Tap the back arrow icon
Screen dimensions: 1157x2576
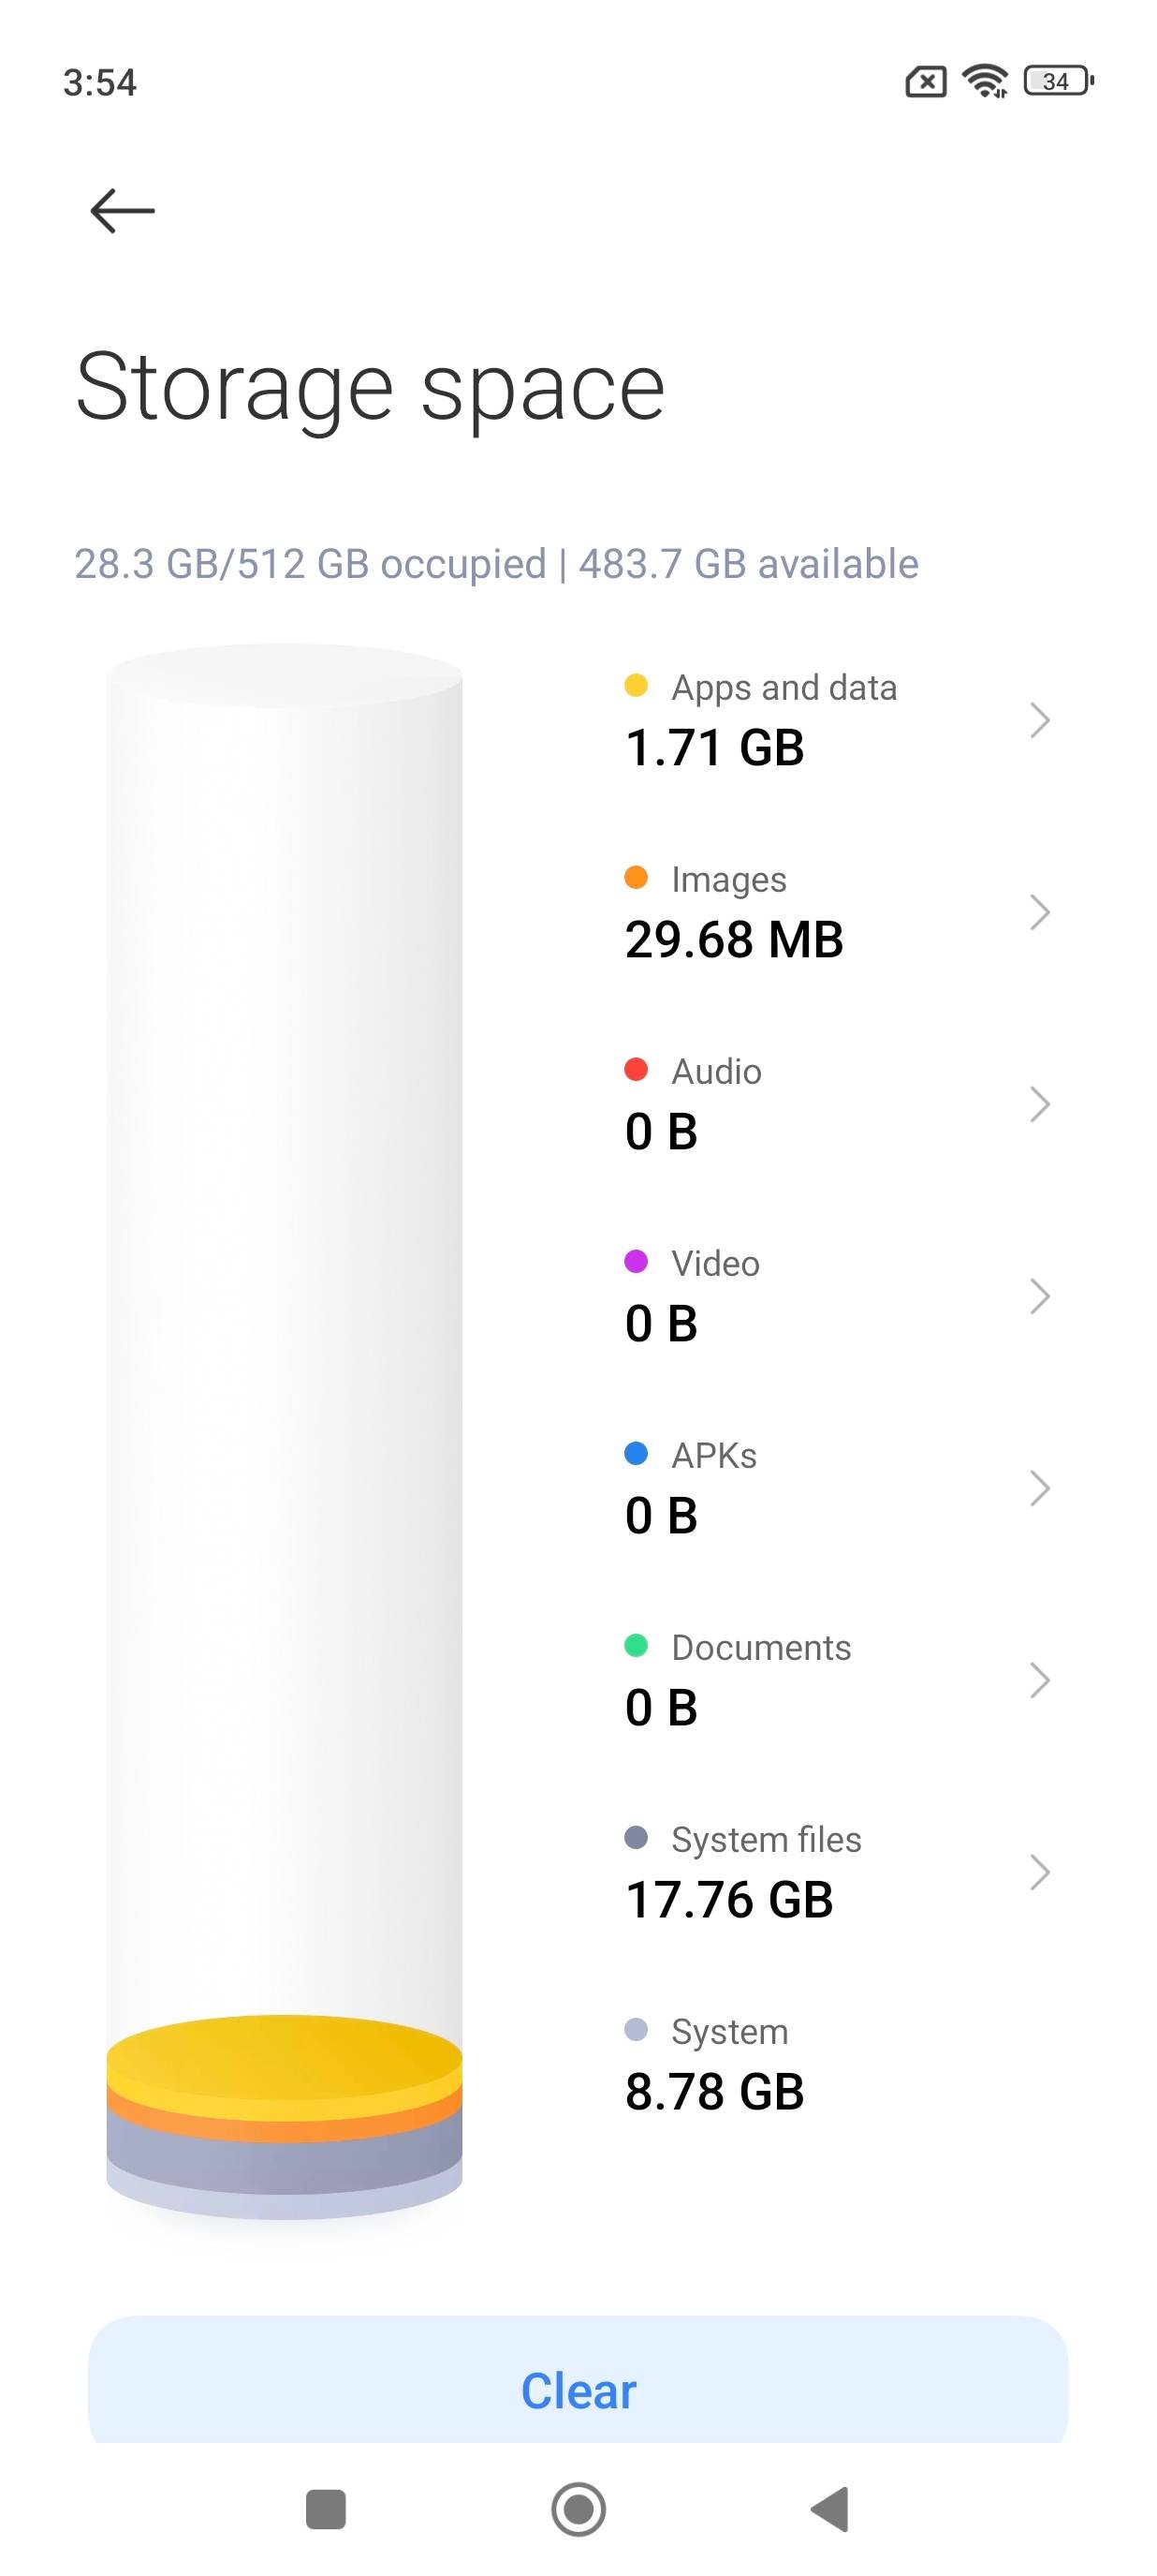122,211
